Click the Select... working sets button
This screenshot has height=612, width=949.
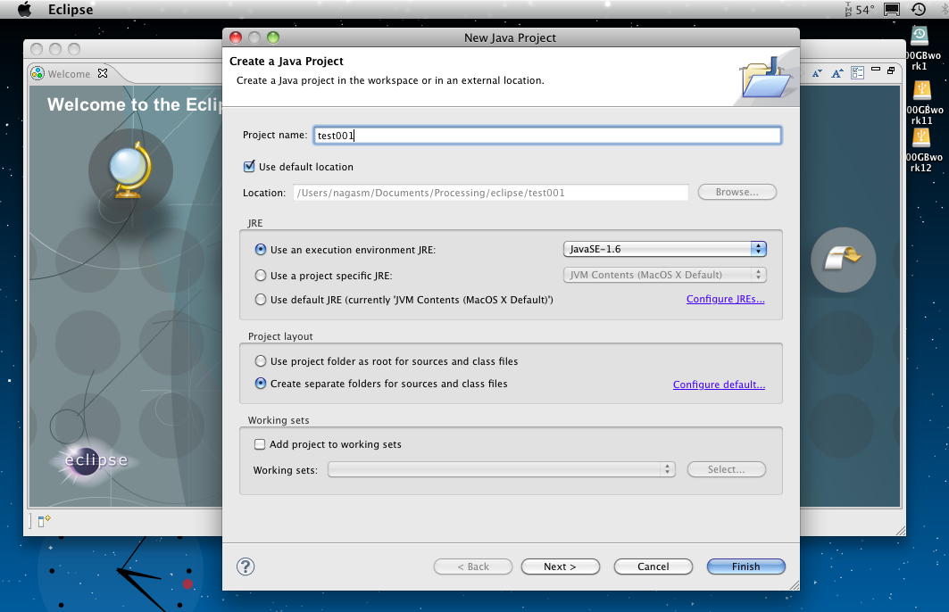[727, 469]
